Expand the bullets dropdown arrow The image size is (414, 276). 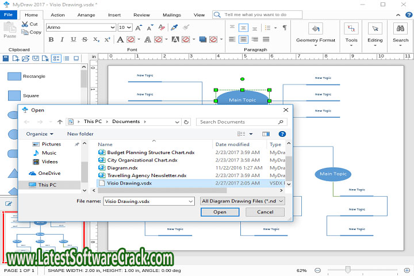(x=275, y=28)
